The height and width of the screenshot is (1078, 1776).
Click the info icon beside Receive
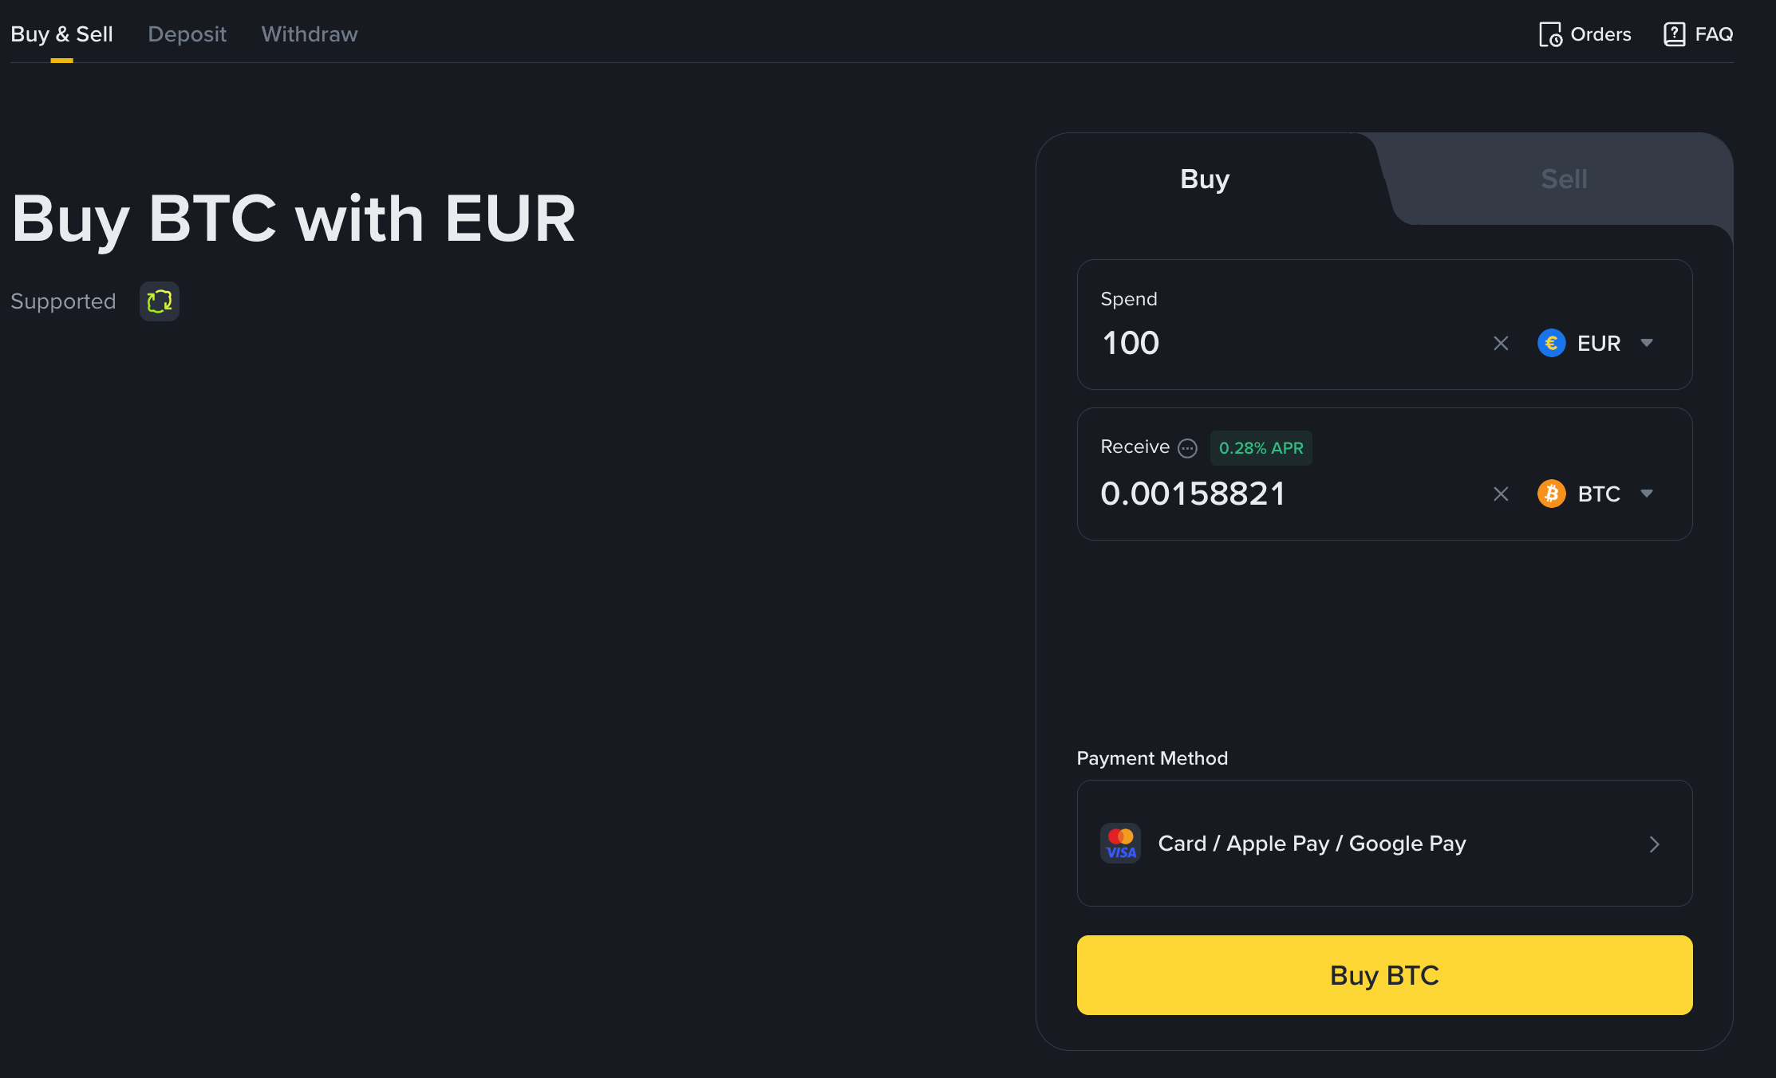[1187, 448]
